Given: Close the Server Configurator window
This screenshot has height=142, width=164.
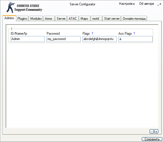Looking at the screenshot, I should coord(160,4).
